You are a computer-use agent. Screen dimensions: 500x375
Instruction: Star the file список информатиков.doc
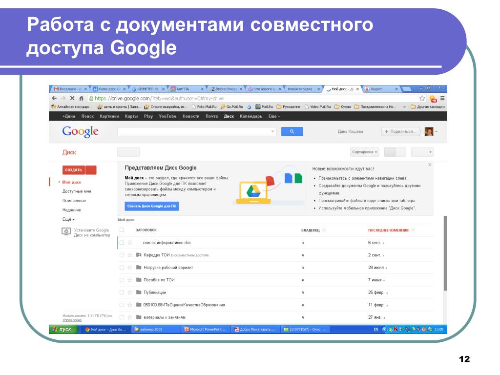coord(130,243)
